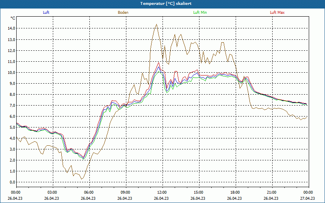Click the 6,0 y-axis value
The height and width of the screenshot is (203, 325).
(x=13, y=117)
